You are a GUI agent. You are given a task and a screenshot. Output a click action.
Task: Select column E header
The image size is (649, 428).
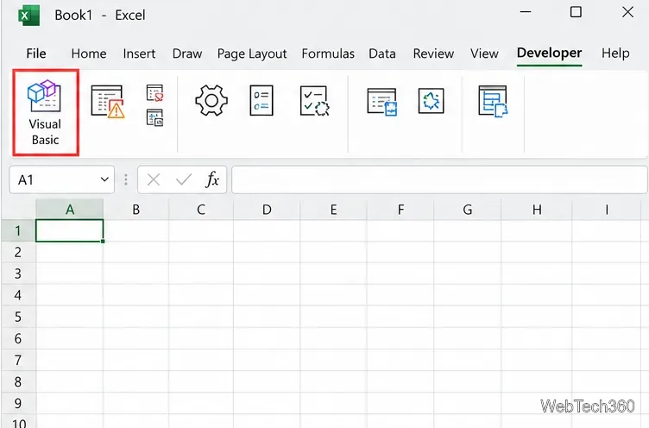pyautogui.click(x=334, y=210)
